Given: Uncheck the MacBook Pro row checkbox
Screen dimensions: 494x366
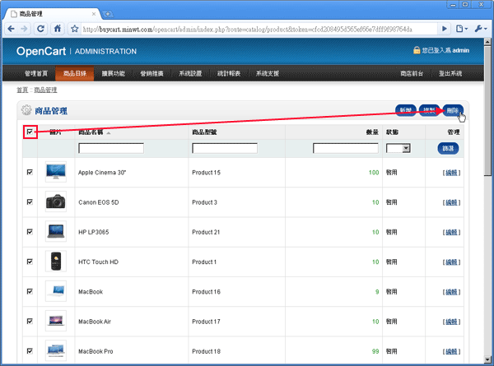Looking at the screenshot, I should [x=30, y=350].
